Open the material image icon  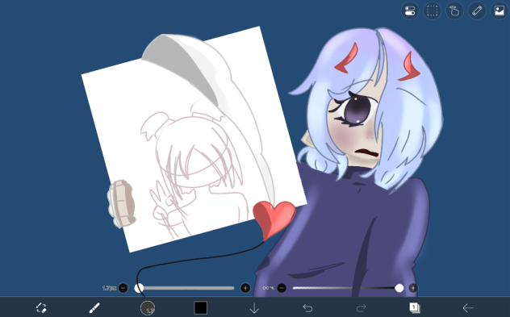(500, 10)
